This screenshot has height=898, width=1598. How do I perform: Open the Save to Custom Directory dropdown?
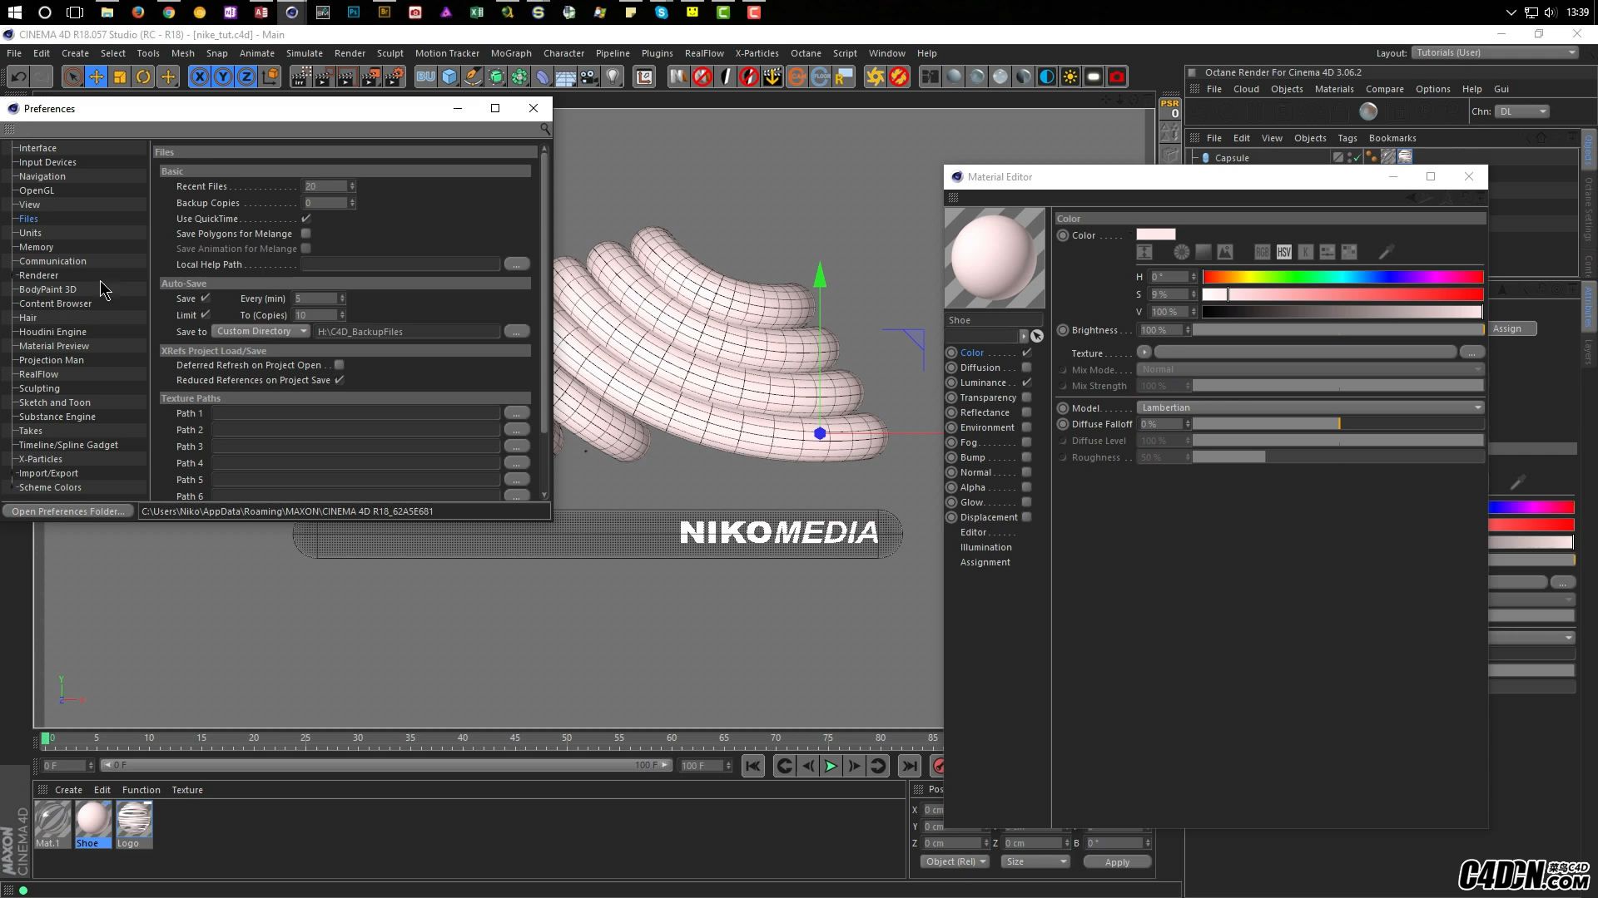pyautogui.click(x=261, y=331)
